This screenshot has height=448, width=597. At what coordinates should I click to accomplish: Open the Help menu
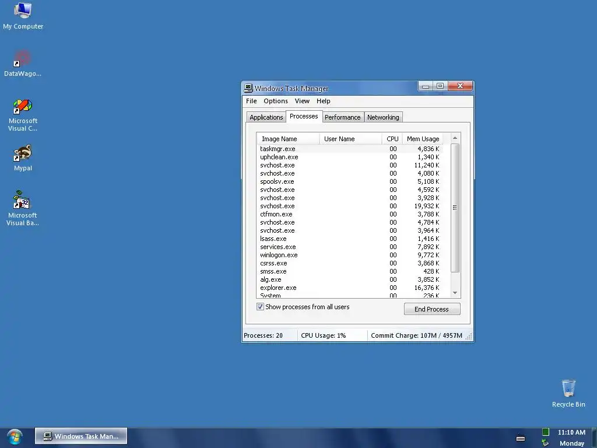pyautogui.click(x=323, y=101)
